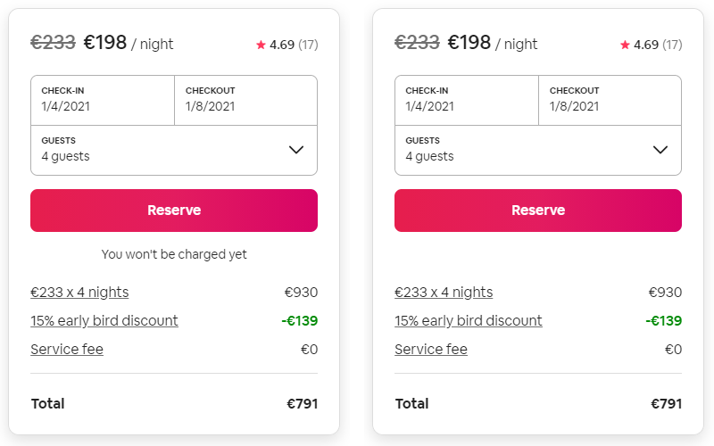
Task: Open the (17) reviews count in right card
Action: (x=672, y=45)
